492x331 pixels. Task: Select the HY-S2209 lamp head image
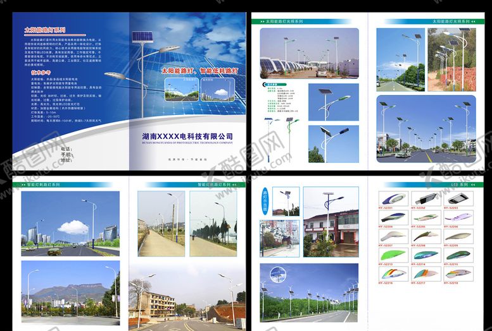(458, 236)
